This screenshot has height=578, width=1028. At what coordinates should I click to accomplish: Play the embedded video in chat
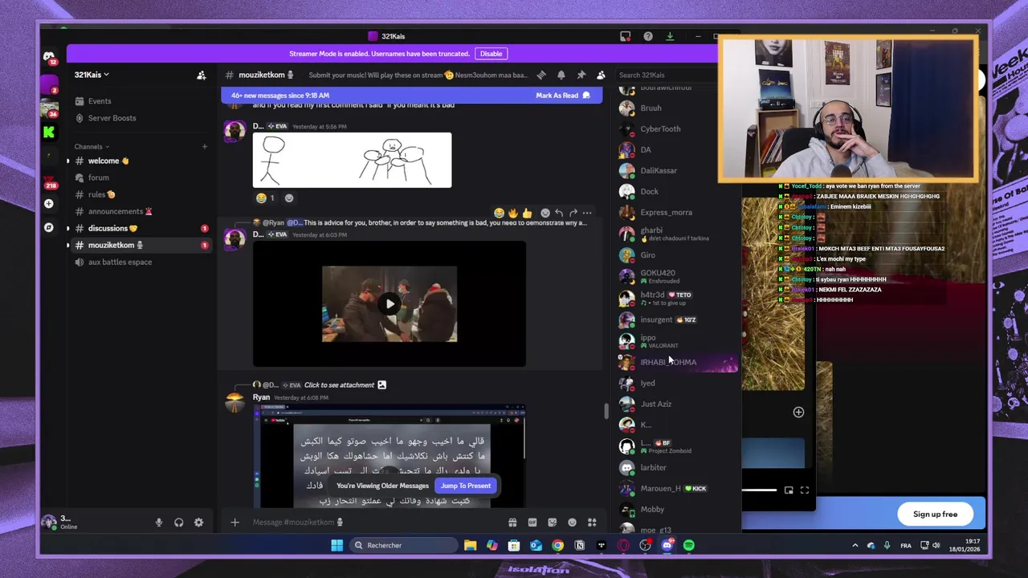point(390,304)
